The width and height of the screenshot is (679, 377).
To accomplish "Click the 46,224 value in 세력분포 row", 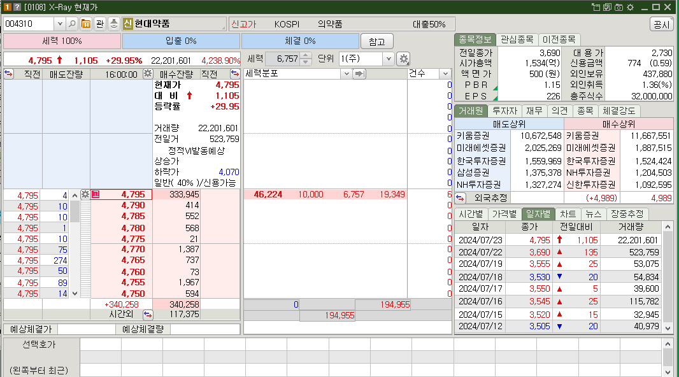I will (268, 194).
